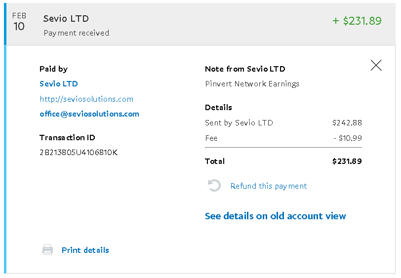Open See details on old account view

[276, 216]
